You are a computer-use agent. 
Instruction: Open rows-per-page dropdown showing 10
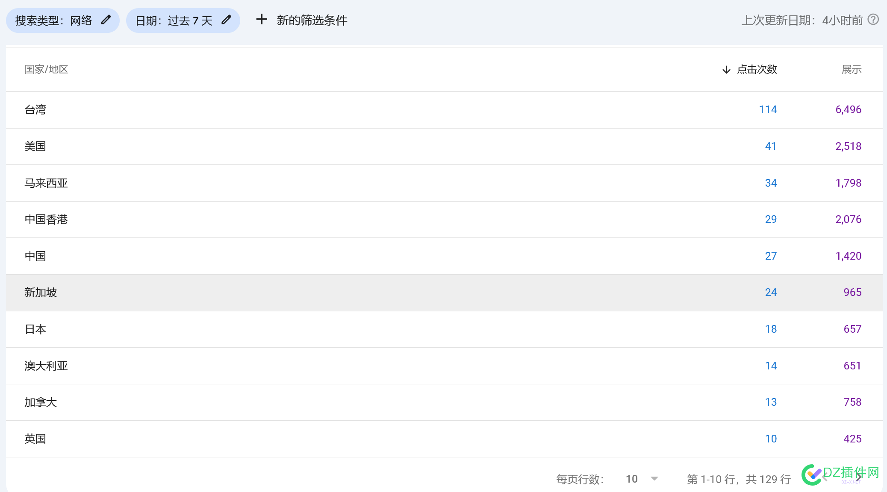(x=642, y=479)
